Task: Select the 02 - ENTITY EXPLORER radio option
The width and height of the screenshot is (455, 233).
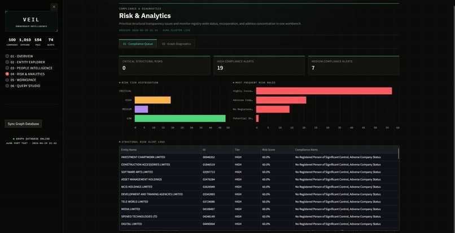Action: coord(25,62)
